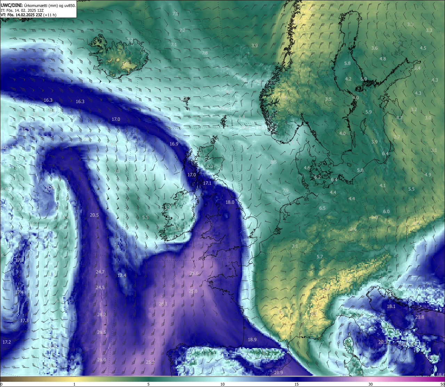Click the 25.8 value on the map
Image resolution: width=445 pixels, height=387 pixels.
193,291
